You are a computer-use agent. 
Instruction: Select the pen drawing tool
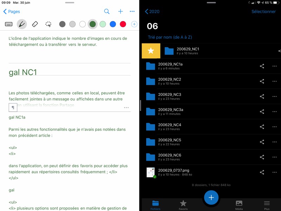(x=22, y=24)
